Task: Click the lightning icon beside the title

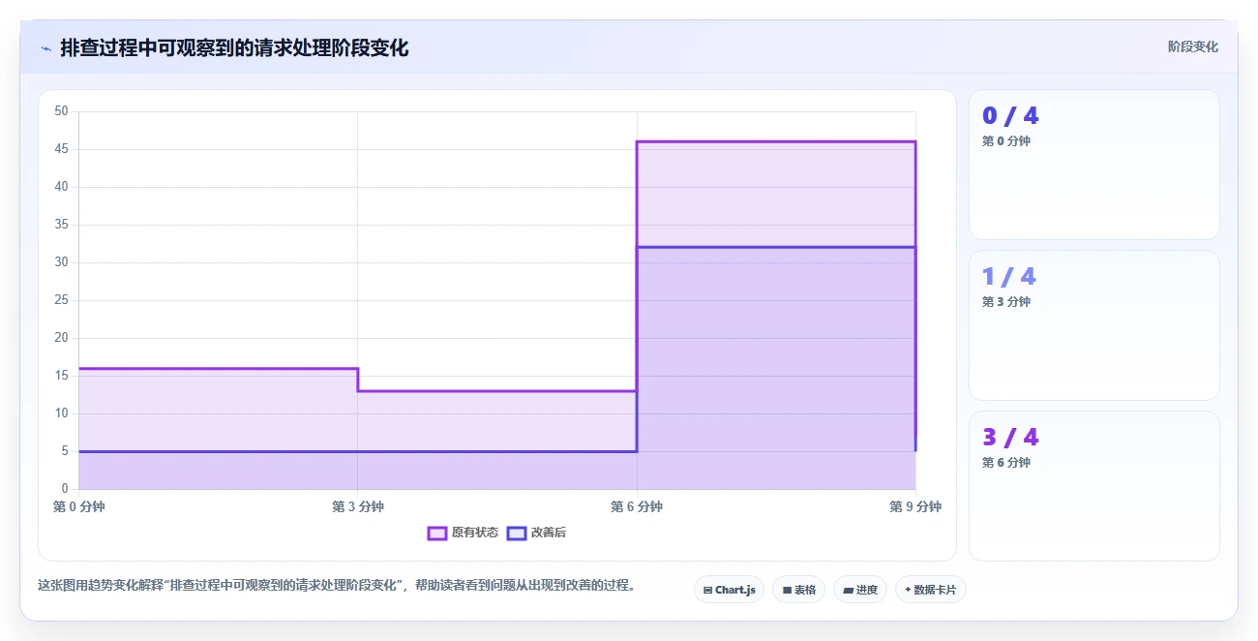Action: [45, 48]
